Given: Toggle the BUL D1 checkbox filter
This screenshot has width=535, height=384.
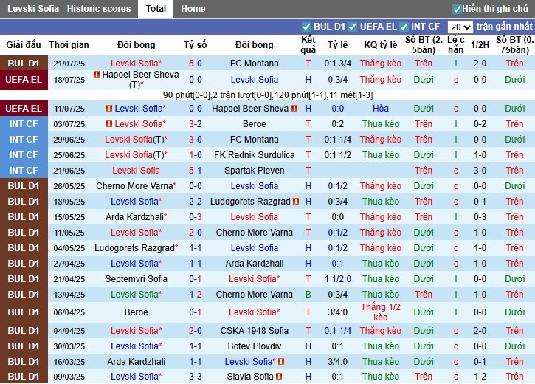Looking at the screenshot, I should [307, 27].
